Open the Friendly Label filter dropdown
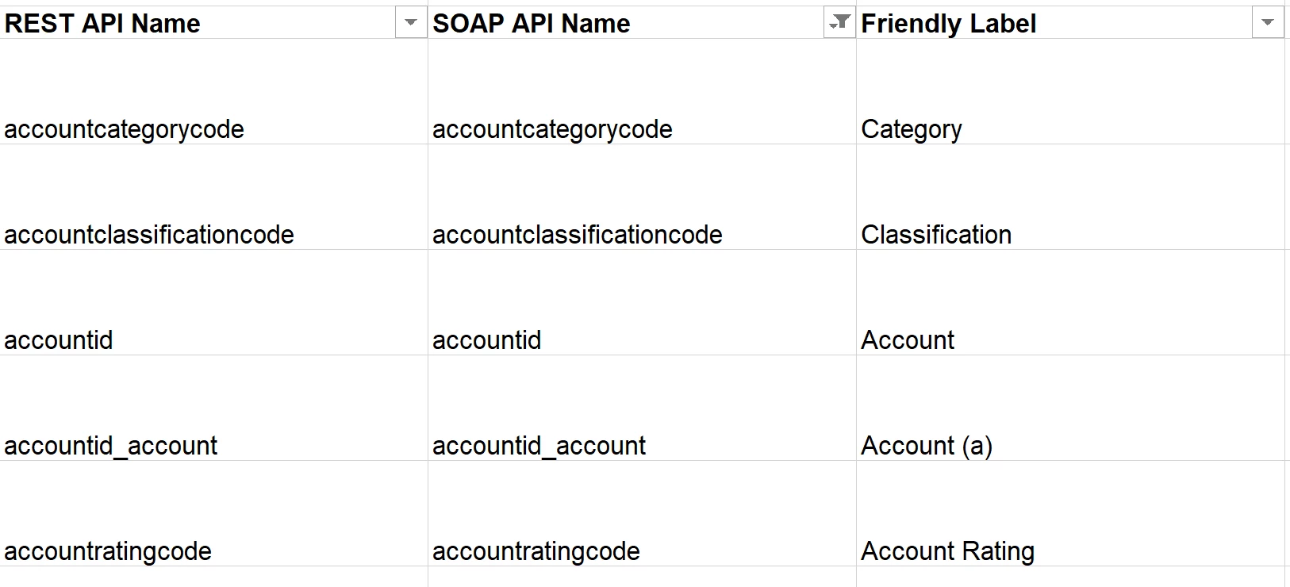Viewport: 1290px width, 587px height. [1267, 23]
